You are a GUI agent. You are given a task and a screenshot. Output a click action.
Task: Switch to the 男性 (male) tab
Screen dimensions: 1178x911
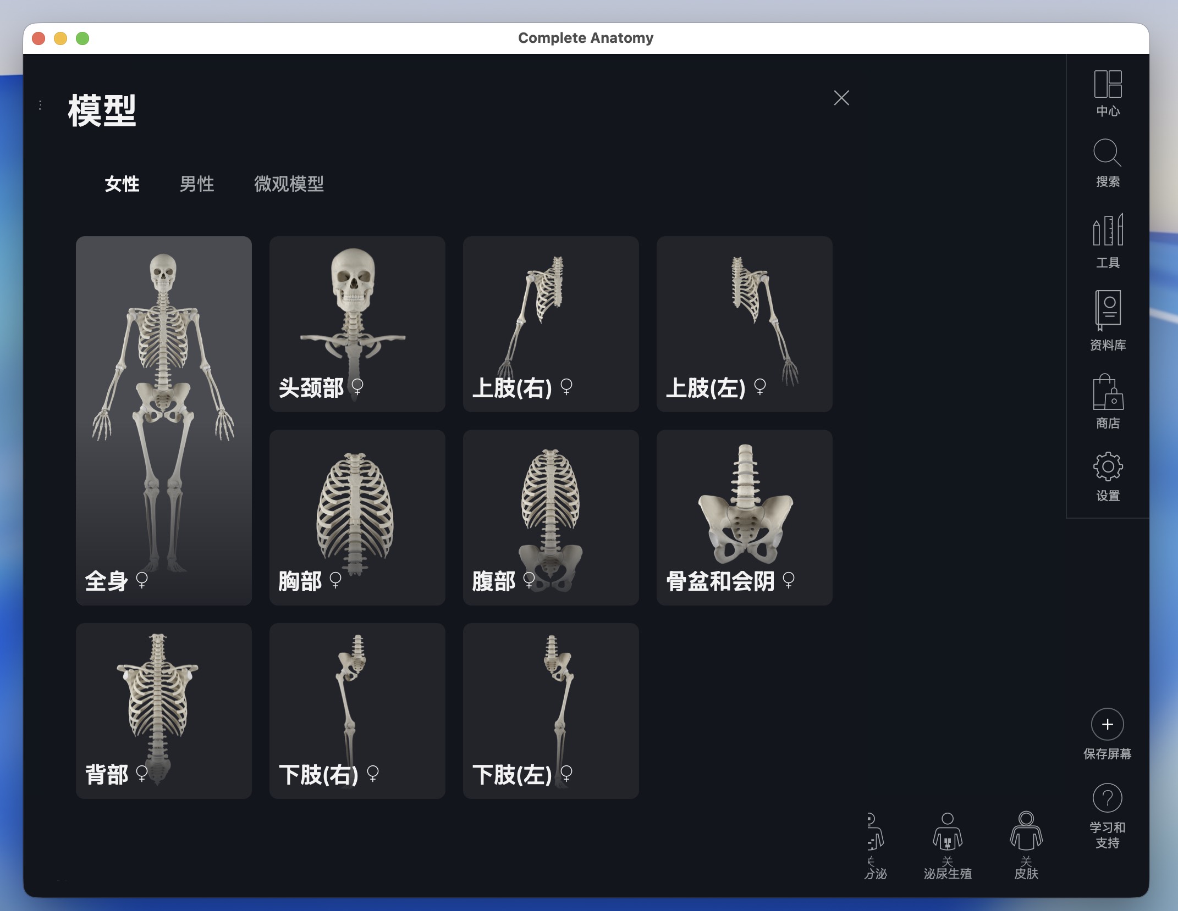coord(196,185)
